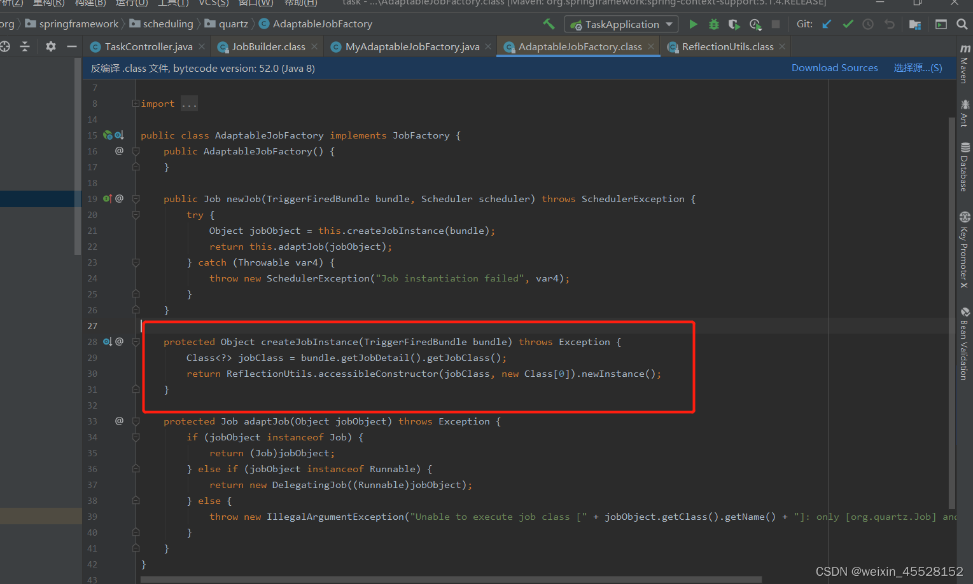
Task: Click the AdaptableJobFactory breadcrumb
Action: 316,24
